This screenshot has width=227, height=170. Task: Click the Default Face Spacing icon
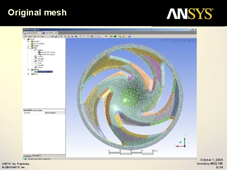(39, 54)
